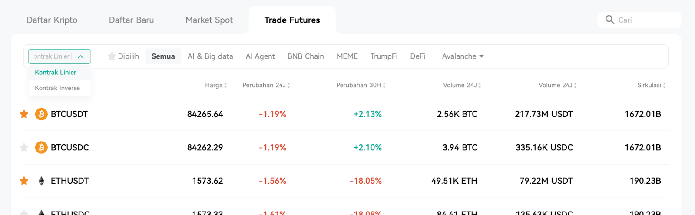Screen dimensions: 695x215
Task: Choose Kontrak Inverse from dropdown list
Action: [x=57, y=88]
